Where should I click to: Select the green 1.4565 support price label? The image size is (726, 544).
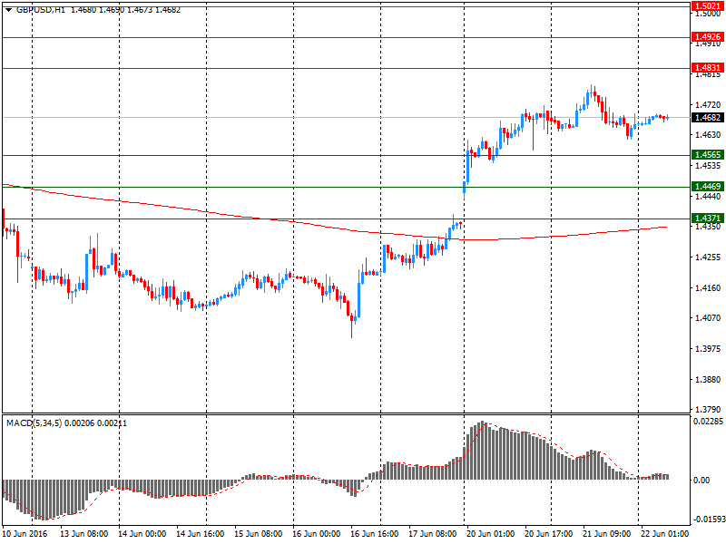(707, 154)
